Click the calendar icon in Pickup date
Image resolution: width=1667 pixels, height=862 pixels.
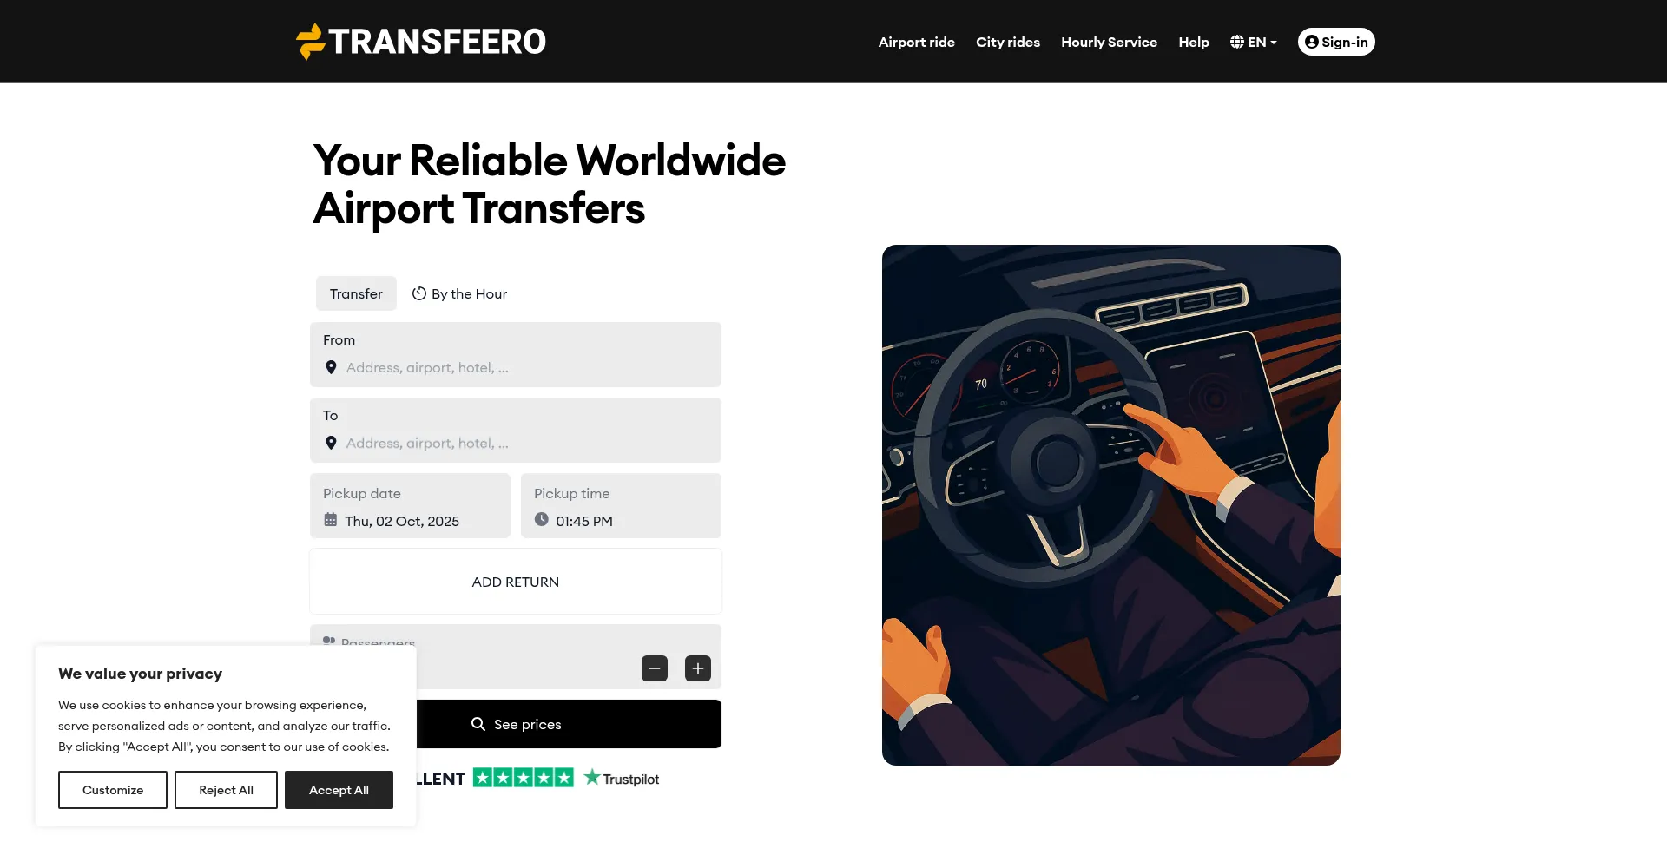pyautogui.click(x=331, y=520)
